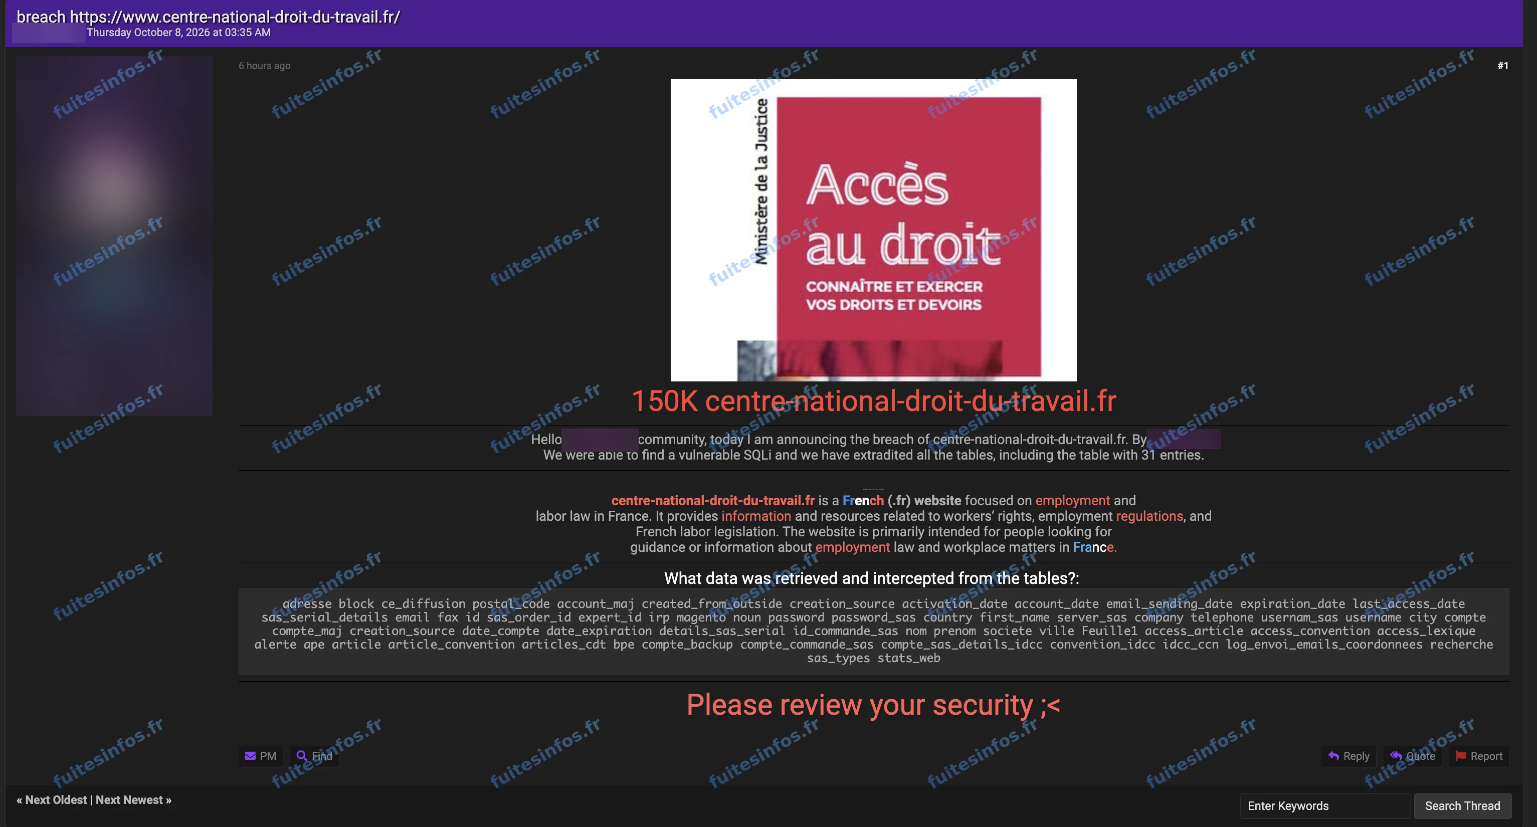Go to Next Oldest thread

(56, 800)
